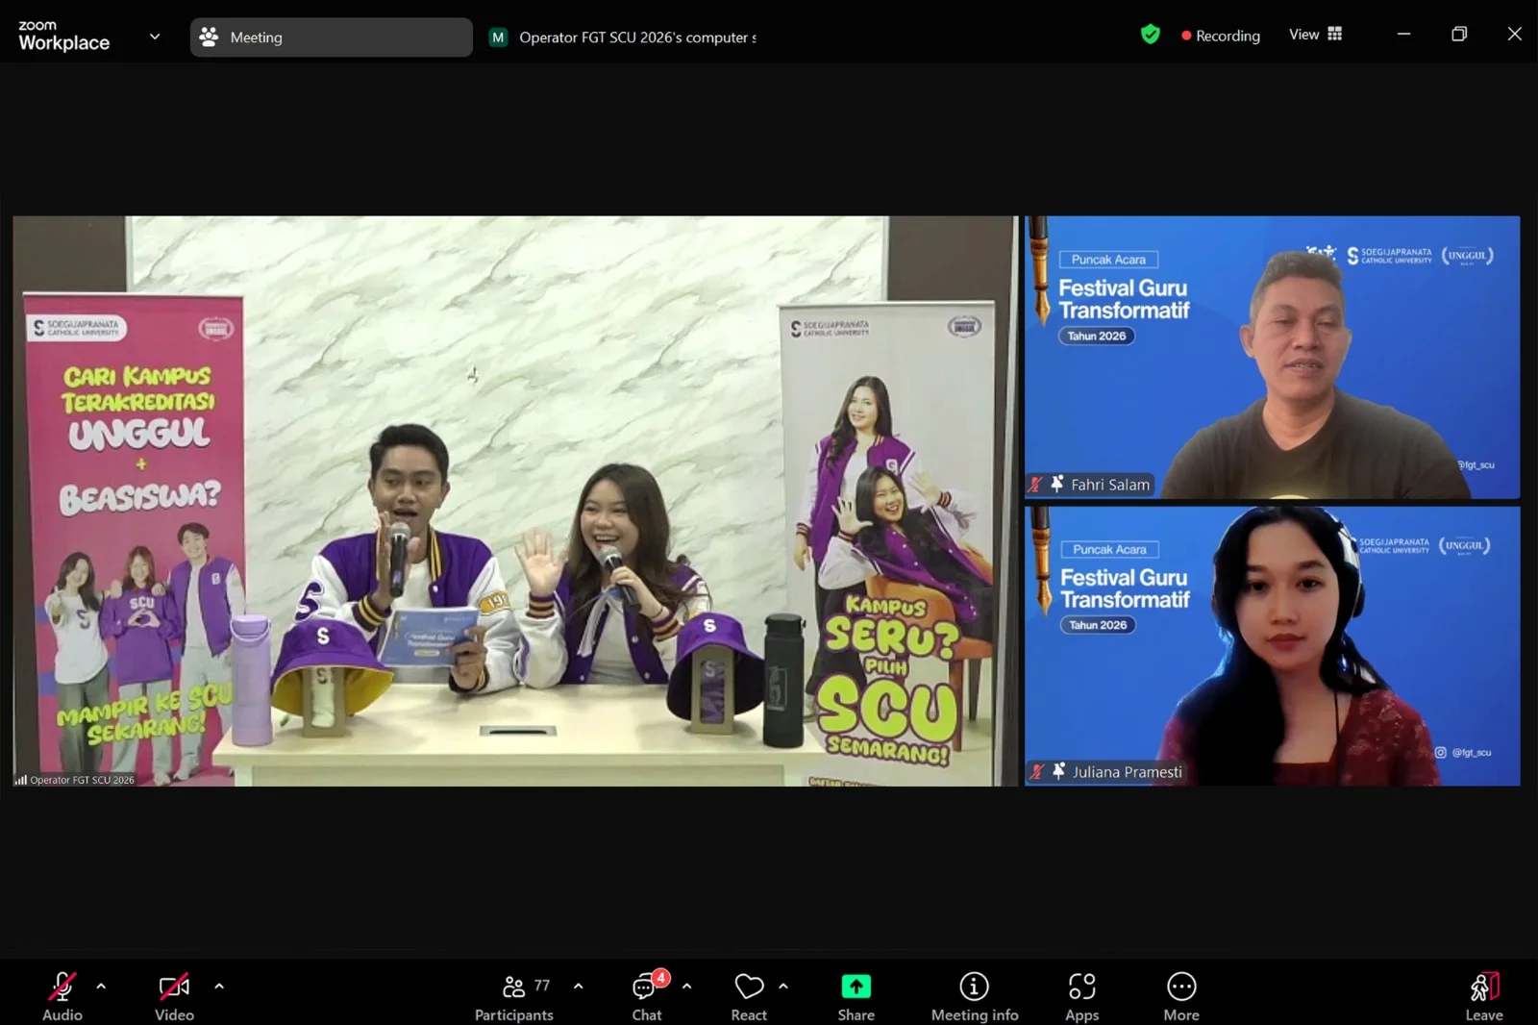
Task: Start camera with the Video button
Action: coord(174,996)
